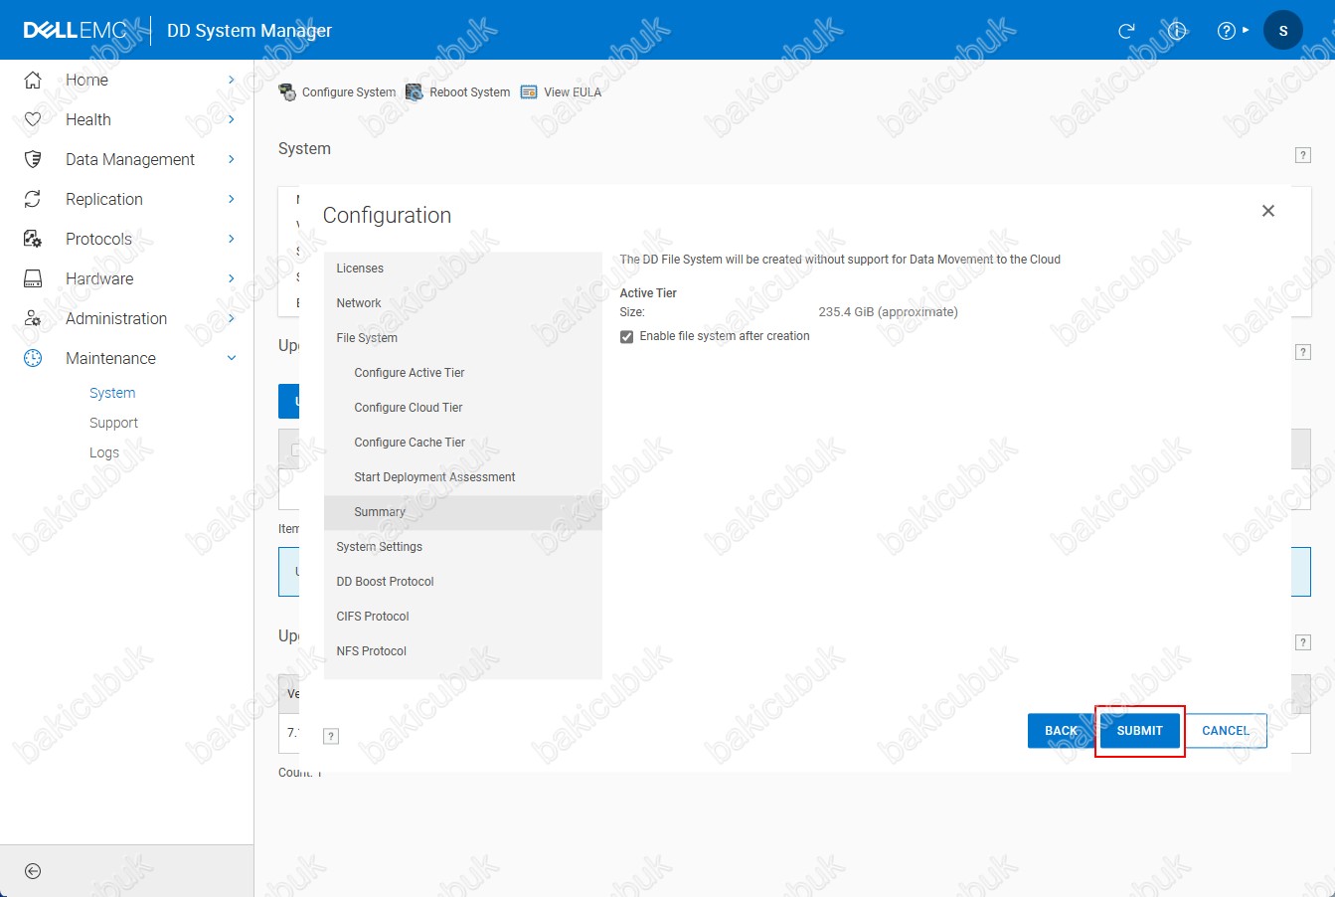Click the View EULA icon
The width and height of the screenshot is (1335, 897).
point(529,92)
